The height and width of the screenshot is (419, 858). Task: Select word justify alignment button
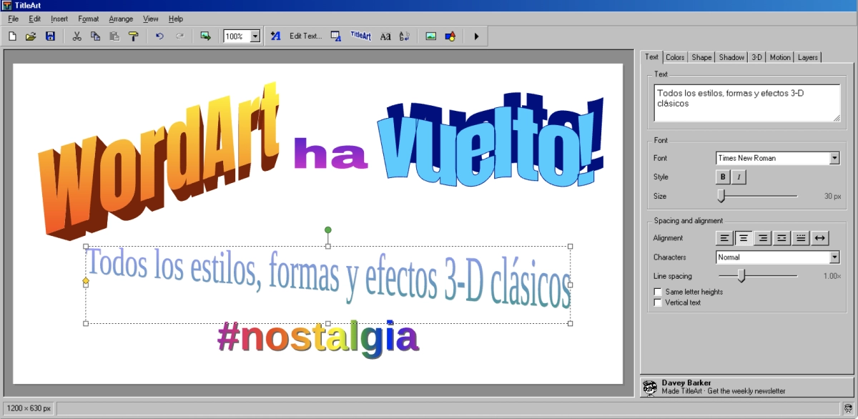click(x=782, y=238)
